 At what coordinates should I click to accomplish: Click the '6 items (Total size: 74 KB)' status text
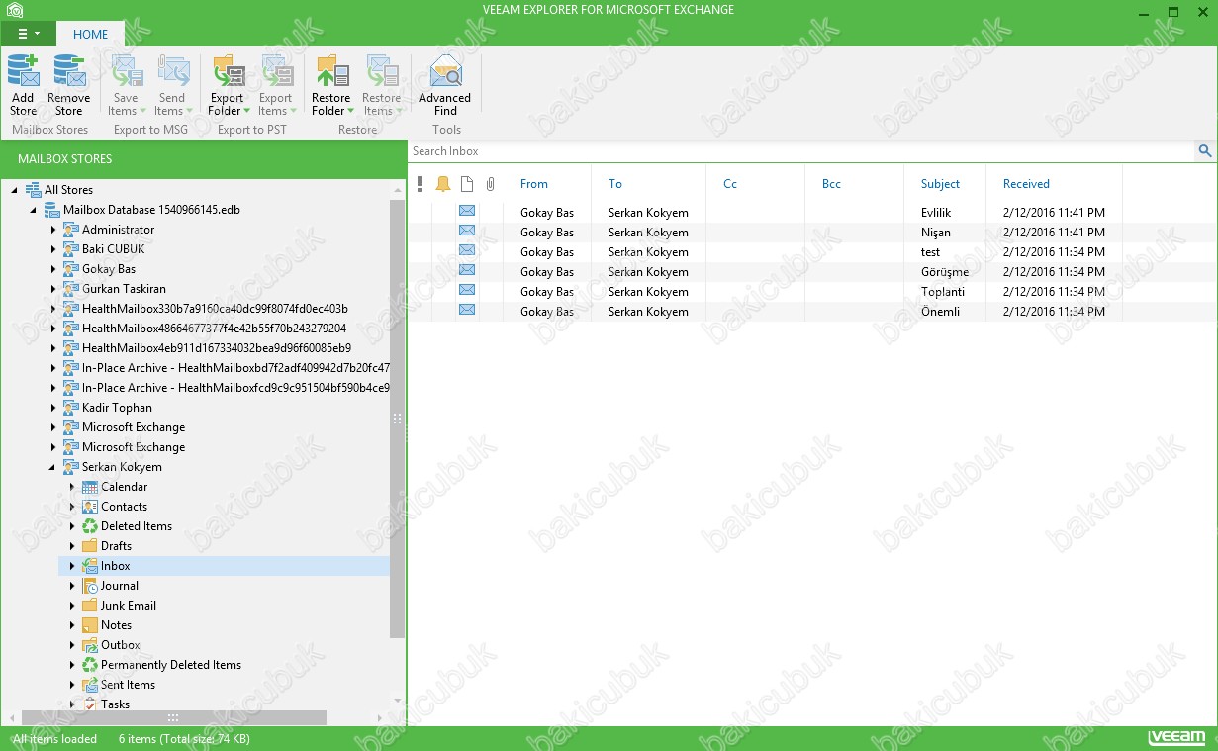click(x=184, y=739)
